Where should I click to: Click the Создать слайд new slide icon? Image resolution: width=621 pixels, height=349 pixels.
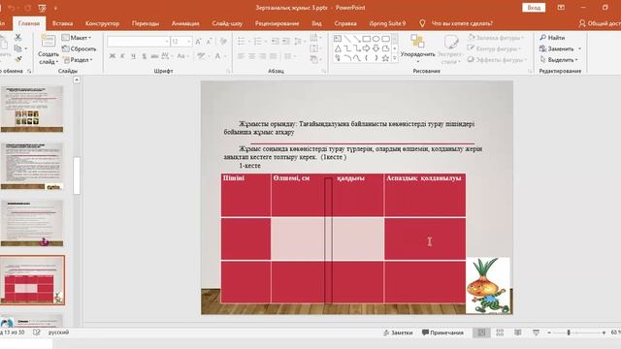pos(49,41)
